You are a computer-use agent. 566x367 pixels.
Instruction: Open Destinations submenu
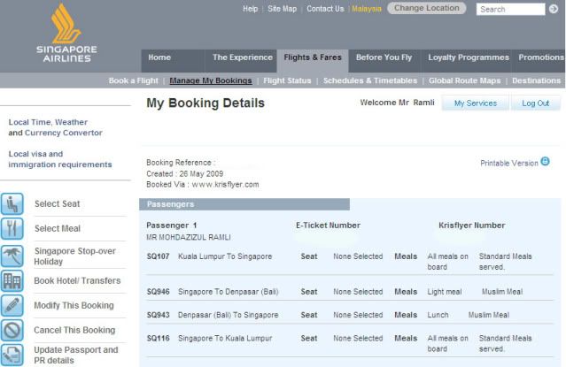[536, 80]
